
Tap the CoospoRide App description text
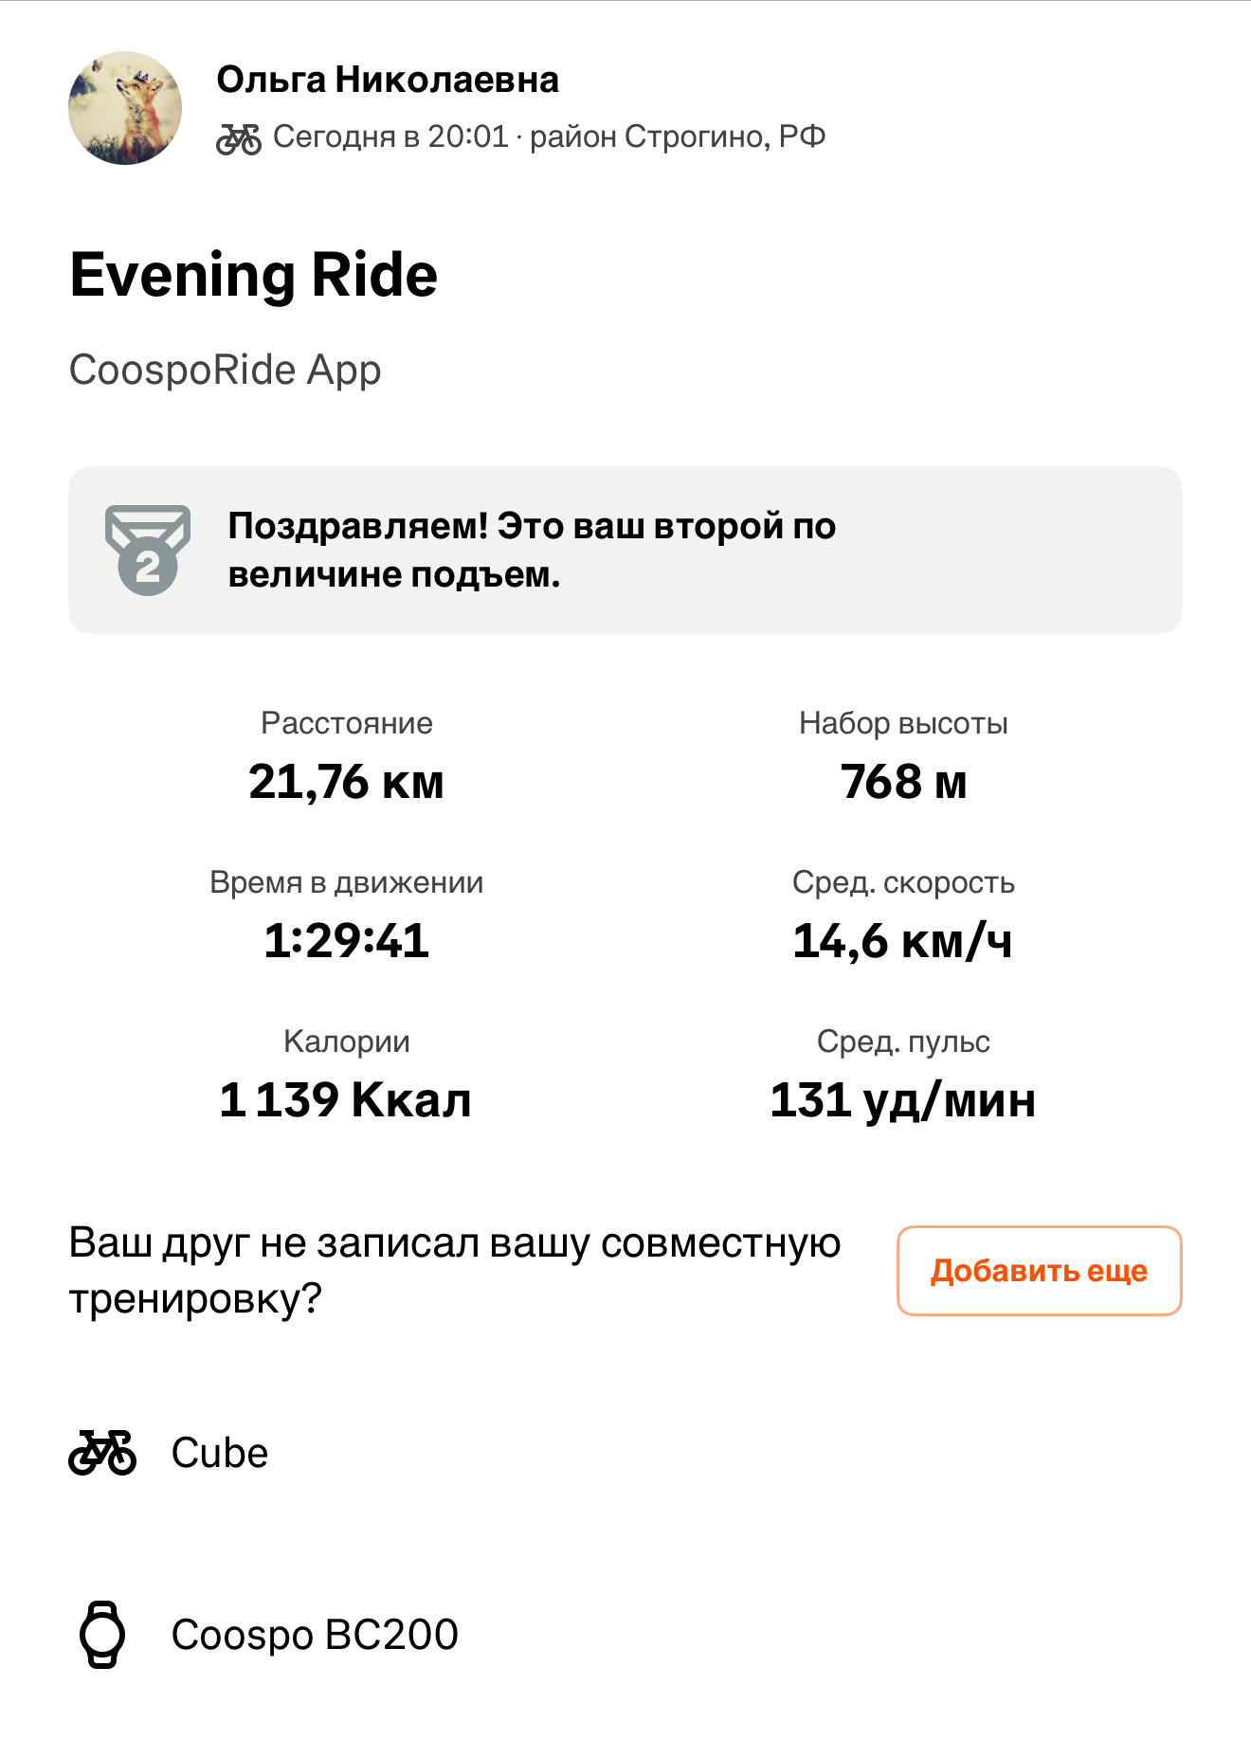tap(226, 370)
